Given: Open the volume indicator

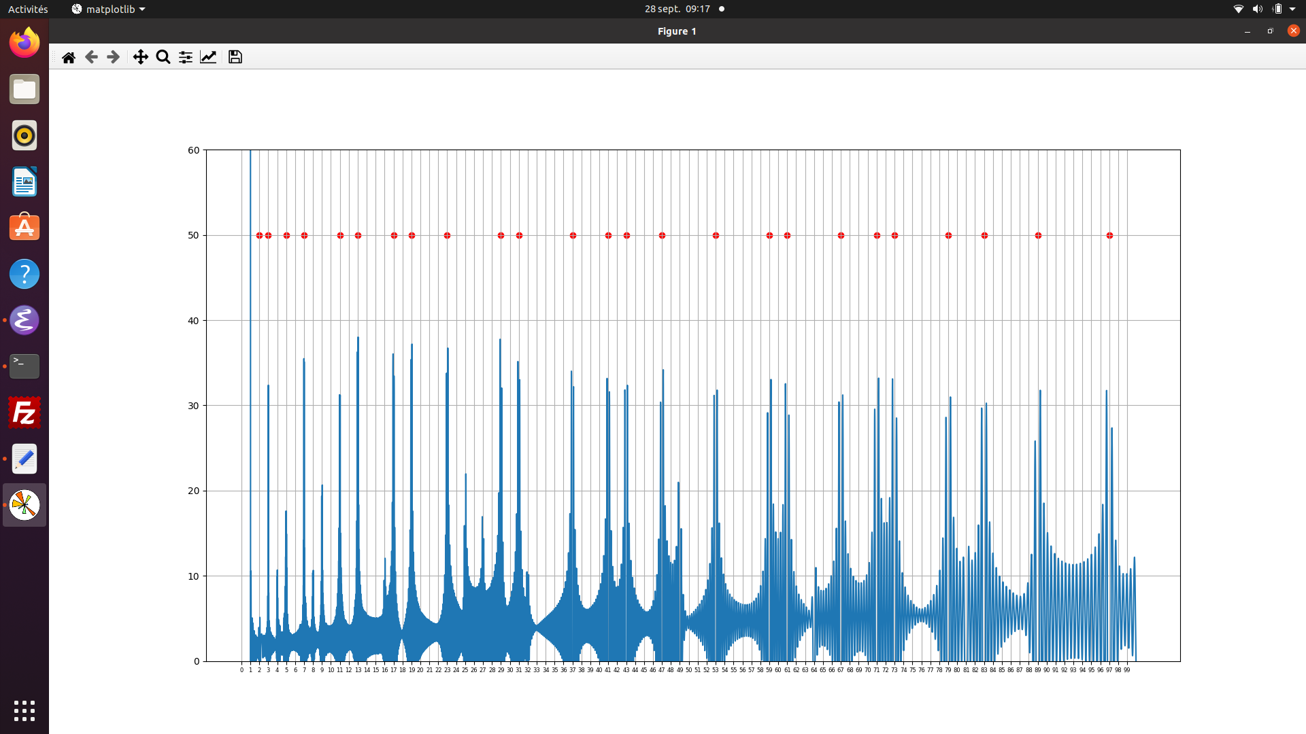Looking at the screenshot, I should [x=1257, y=9].
